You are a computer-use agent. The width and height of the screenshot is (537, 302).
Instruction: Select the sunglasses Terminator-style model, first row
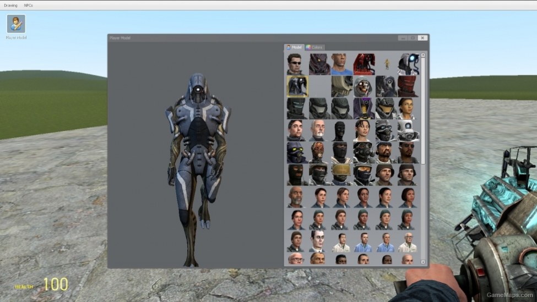(296, 64)
